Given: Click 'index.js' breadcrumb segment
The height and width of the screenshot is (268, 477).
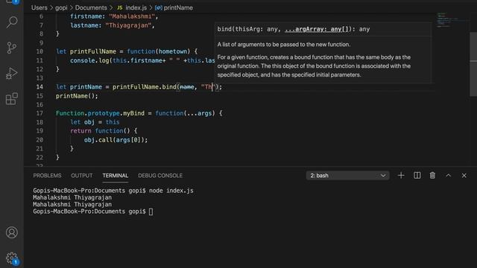Looking at the screenshot, I should click(136, 7).
